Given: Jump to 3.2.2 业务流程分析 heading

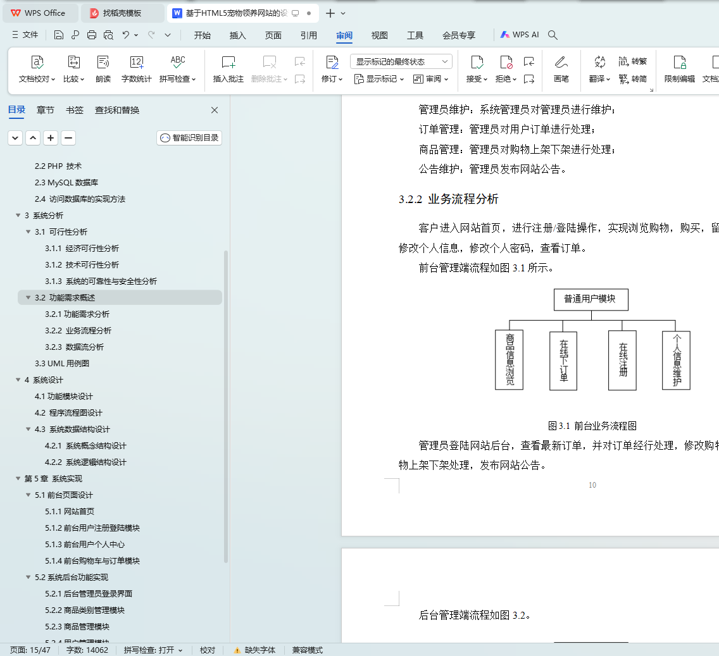Looking at the screenshot, I should (x=78, y=330).
